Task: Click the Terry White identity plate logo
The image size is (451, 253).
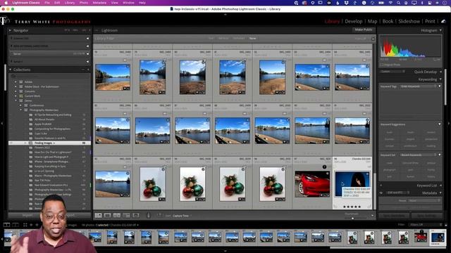Action: pyautogui.click(x=5, y=21)
